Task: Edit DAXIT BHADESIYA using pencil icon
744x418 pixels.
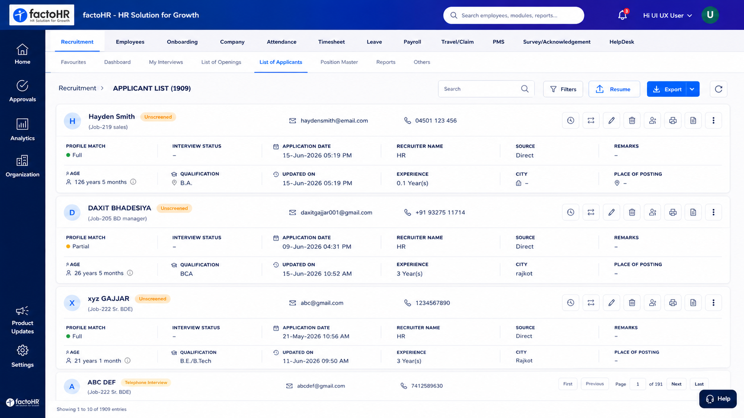Action: [x=611, y=212]
